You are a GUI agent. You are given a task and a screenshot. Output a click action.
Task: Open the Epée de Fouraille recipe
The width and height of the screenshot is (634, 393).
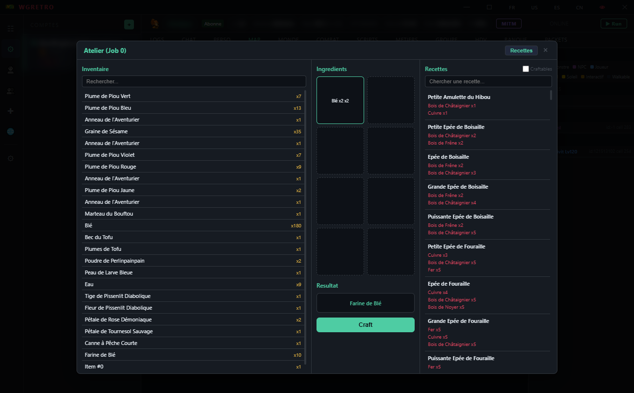tap(487, 295)
